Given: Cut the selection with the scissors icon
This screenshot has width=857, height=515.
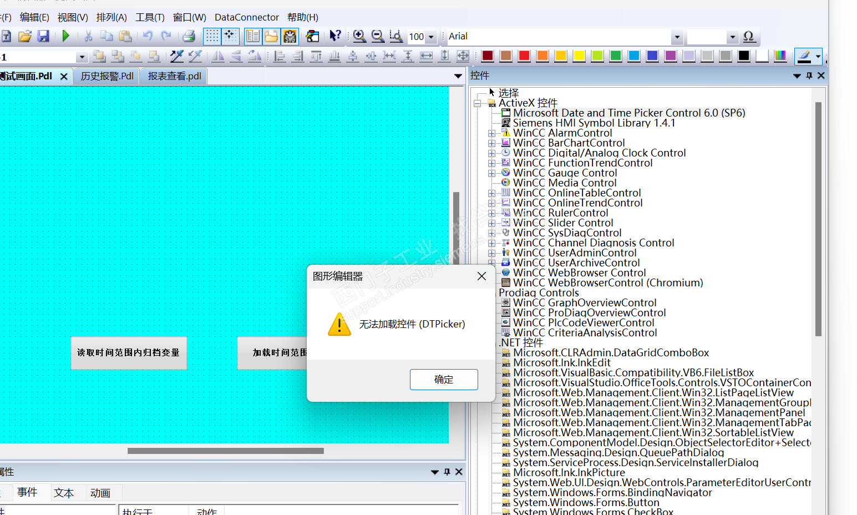Looking at the screenshot, I should coord(88,37).
